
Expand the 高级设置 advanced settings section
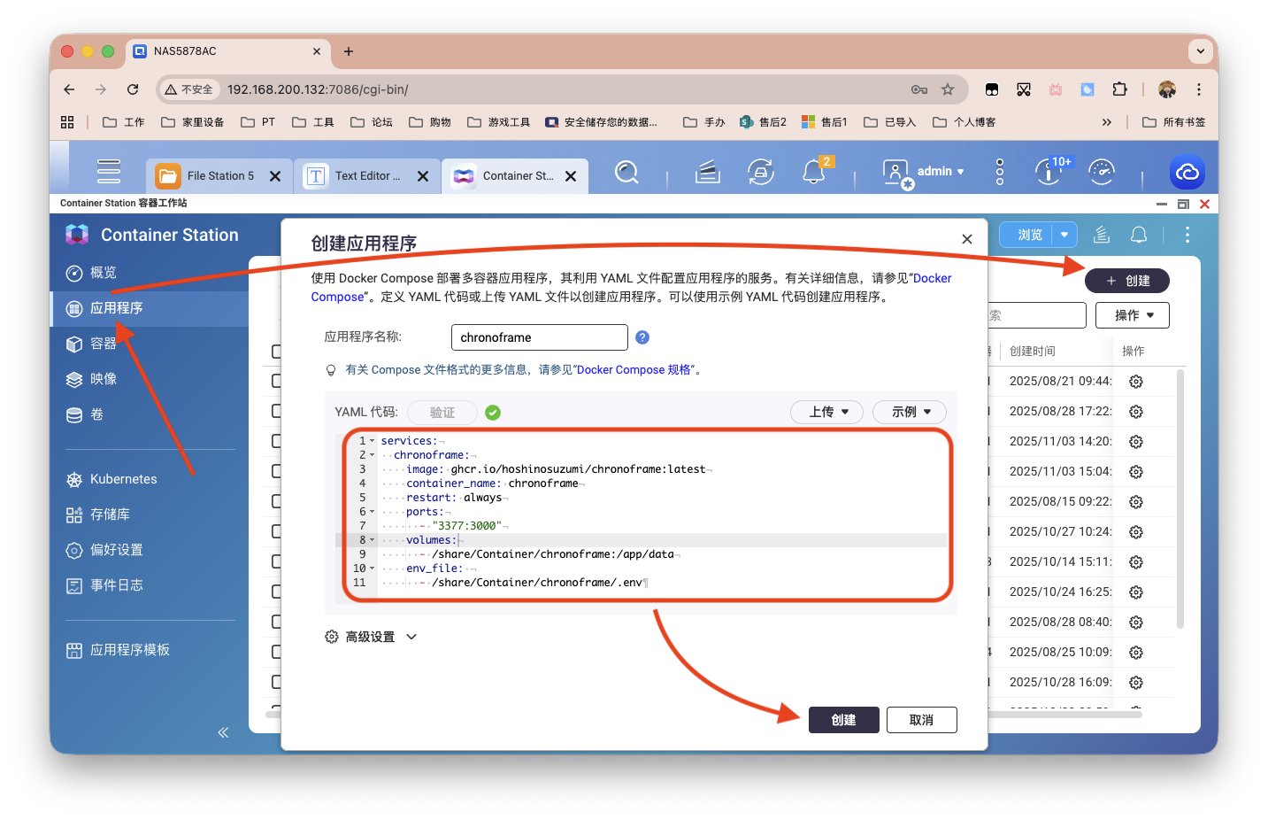point(371,636)
